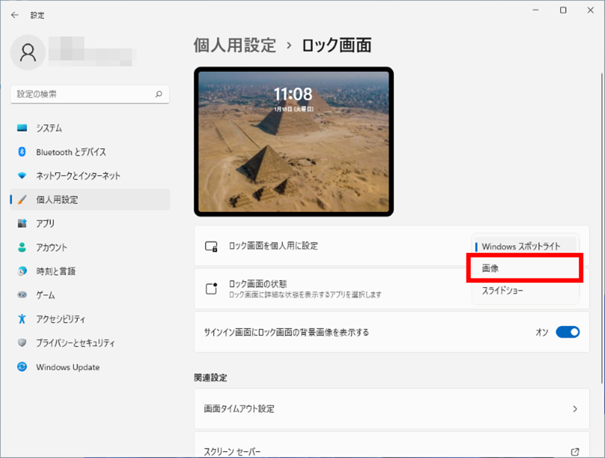
Task: Select Windows スポットライト in the dropdown
Action: pyautogui.click(x=521, y=246)
